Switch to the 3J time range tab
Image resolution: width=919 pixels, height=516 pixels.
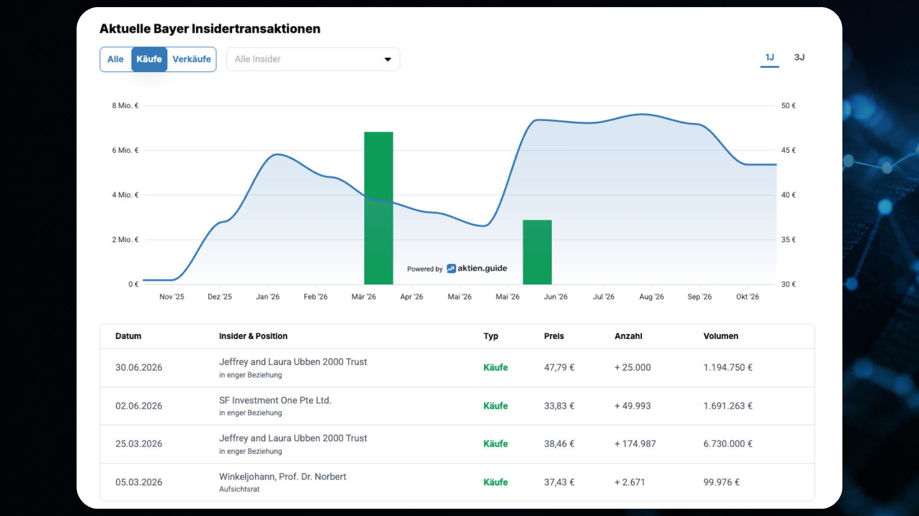[x=799, y=57]
